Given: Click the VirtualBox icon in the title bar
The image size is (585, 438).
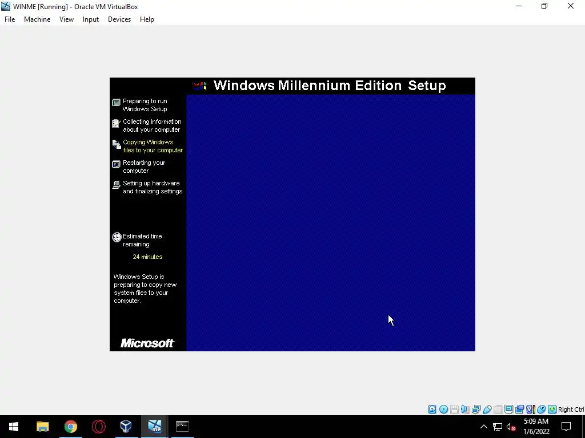Looking at the screenshot, I should point(6,6).
